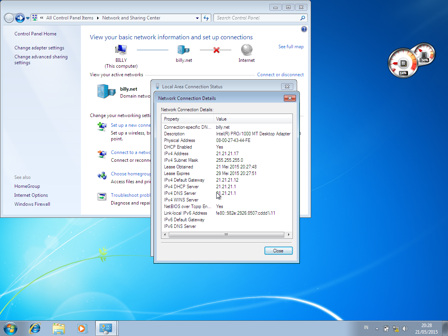The image size is (448, 336).
Task: Click the Troubleshoot problems icon
Action: click(x=102, y=196)
